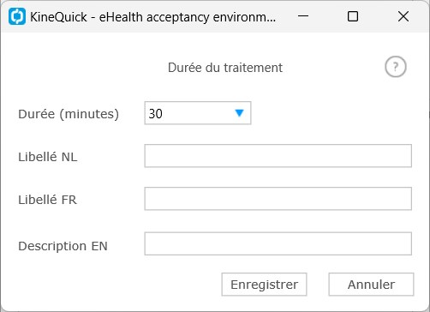
Task: Click the Description EN label
Action: (x=63, y=246)
